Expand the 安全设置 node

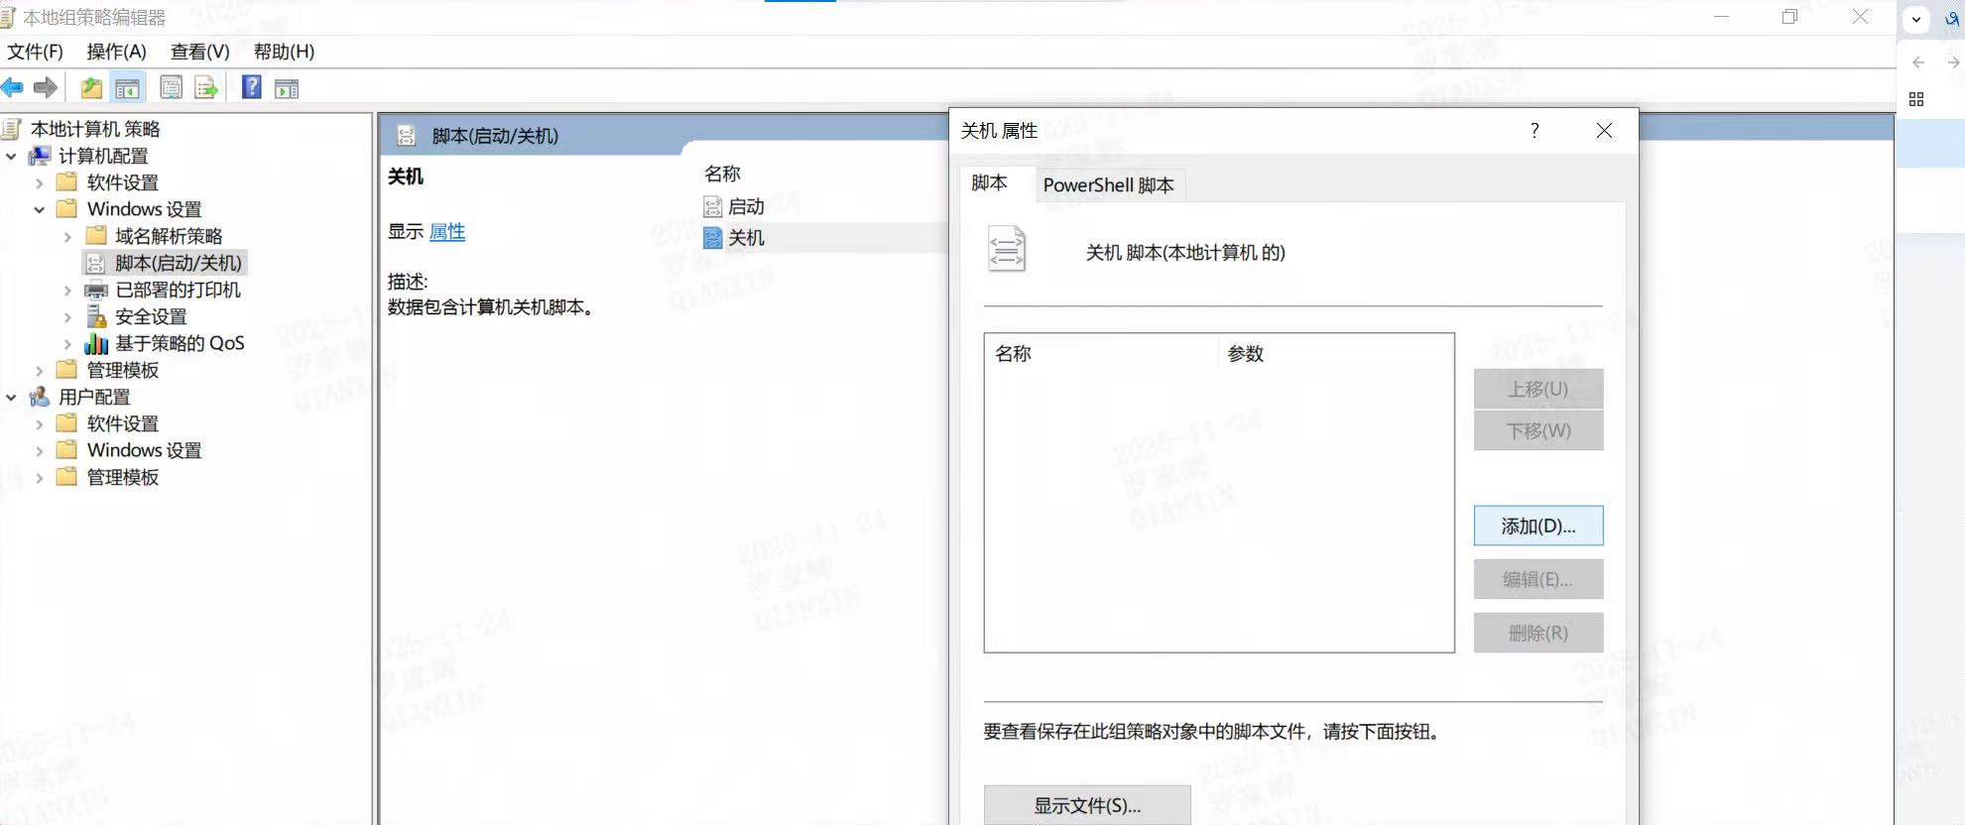(x=67, y=316)
